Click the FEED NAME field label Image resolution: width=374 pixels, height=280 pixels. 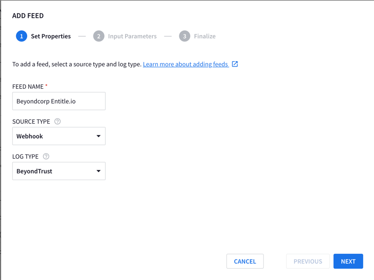[x=28, y=86]
